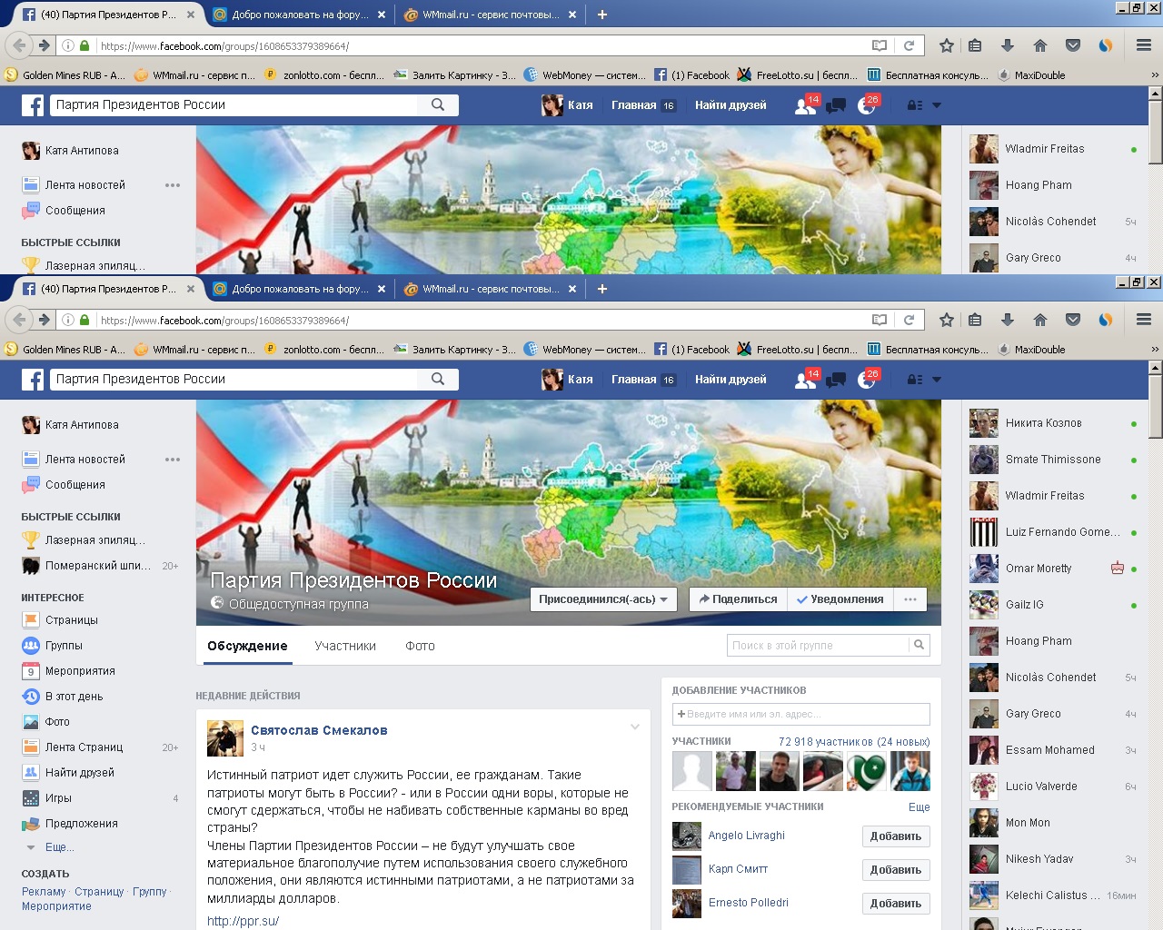
Task: Click Добавить next to Ernesto Polledri
Action: tap(896, 904)
